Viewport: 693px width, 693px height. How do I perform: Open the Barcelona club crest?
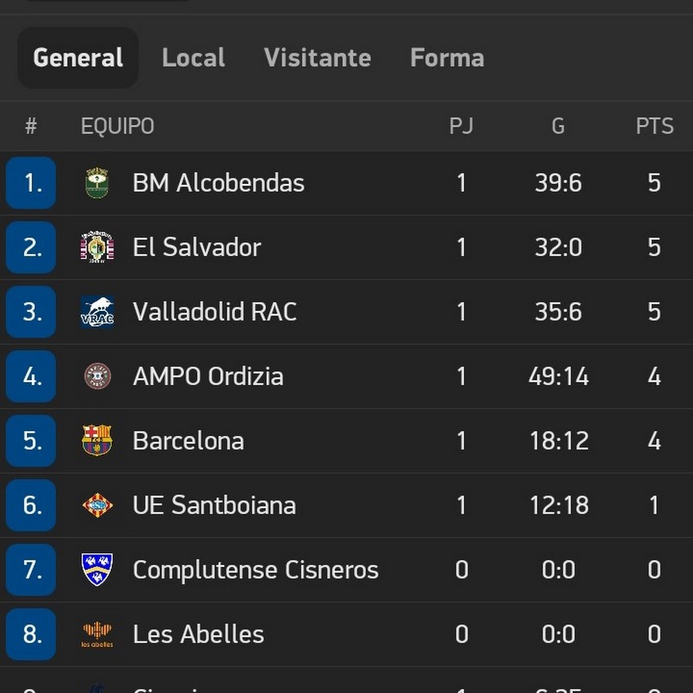(97, 440)
